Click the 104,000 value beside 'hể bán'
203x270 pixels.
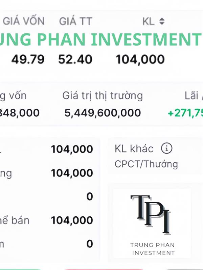(72, 220)
